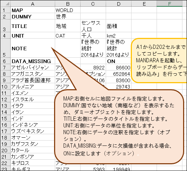Select the 面積 title cell
This screenshot has width=187, height=171.
(118, 26)
